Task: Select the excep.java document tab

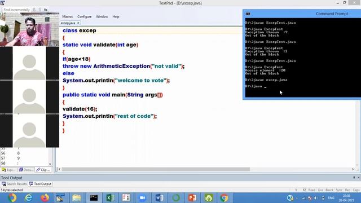Action: [x=68, y=23]
